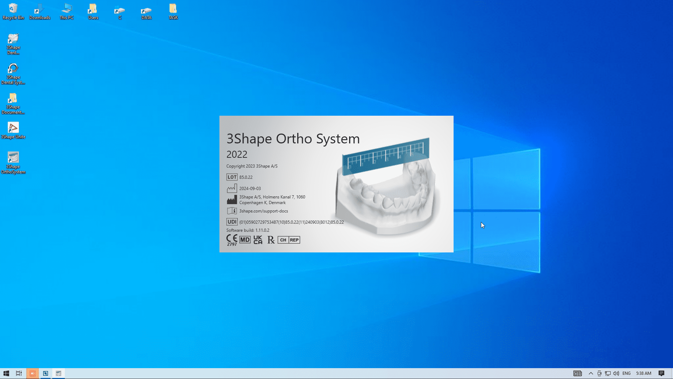Click the Windows Start button
Image resolution: width=673 pixels, height=379 pixels.
6,373
